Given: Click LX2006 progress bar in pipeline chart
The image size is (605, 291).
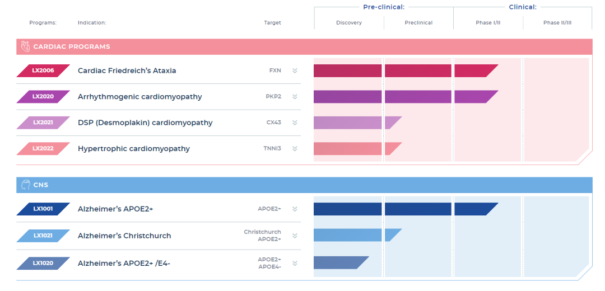Looking at the screenshot, I should click(403, 71).
